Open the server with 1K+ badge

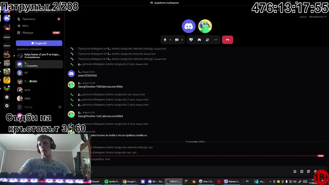click(x=7, y=27)
